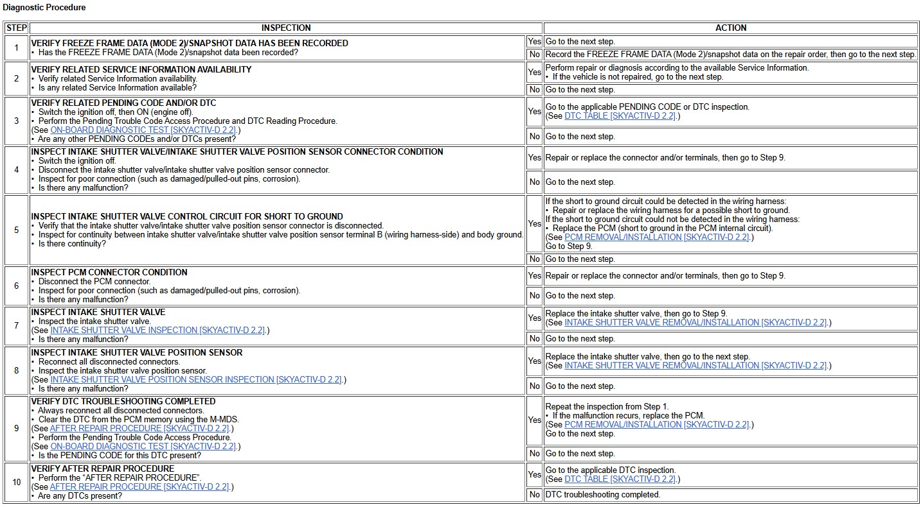Click the ACTION column header

coord(731,28)
